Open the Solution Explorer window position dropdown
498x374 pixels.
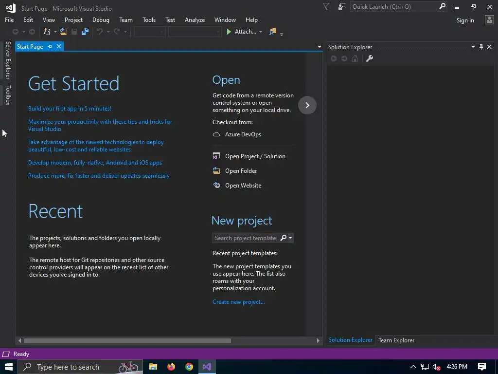coord(473,47)
